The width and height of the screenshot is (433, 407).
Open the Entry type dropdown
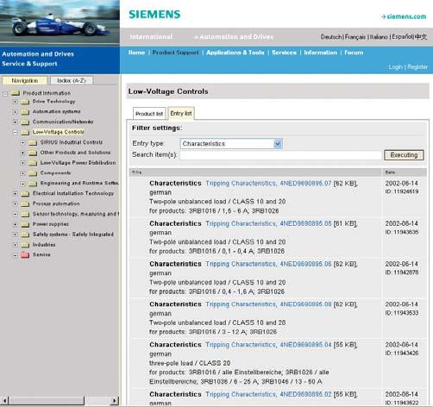point(278,144)
